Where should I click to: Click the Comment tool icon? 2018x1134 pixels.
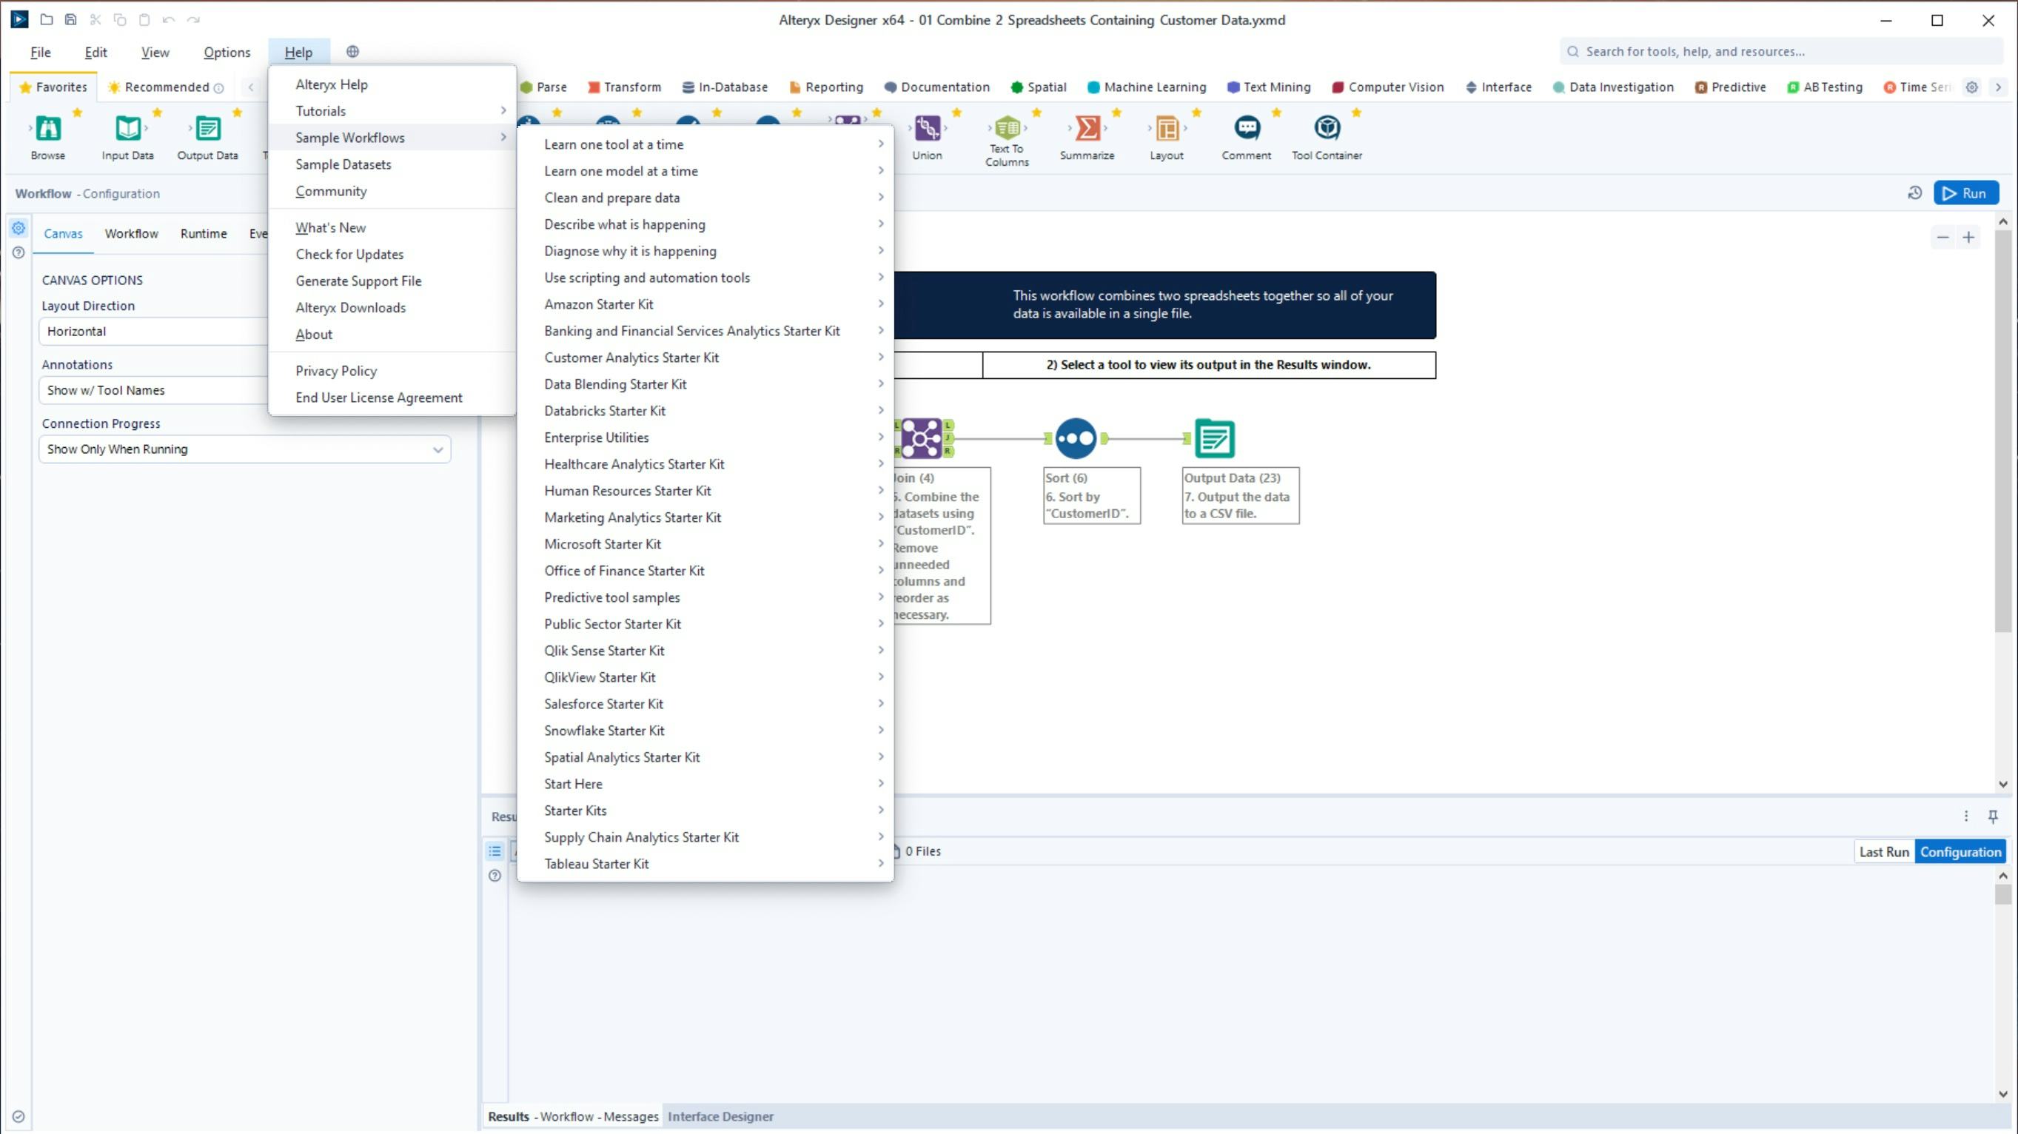click(1247, 129)
